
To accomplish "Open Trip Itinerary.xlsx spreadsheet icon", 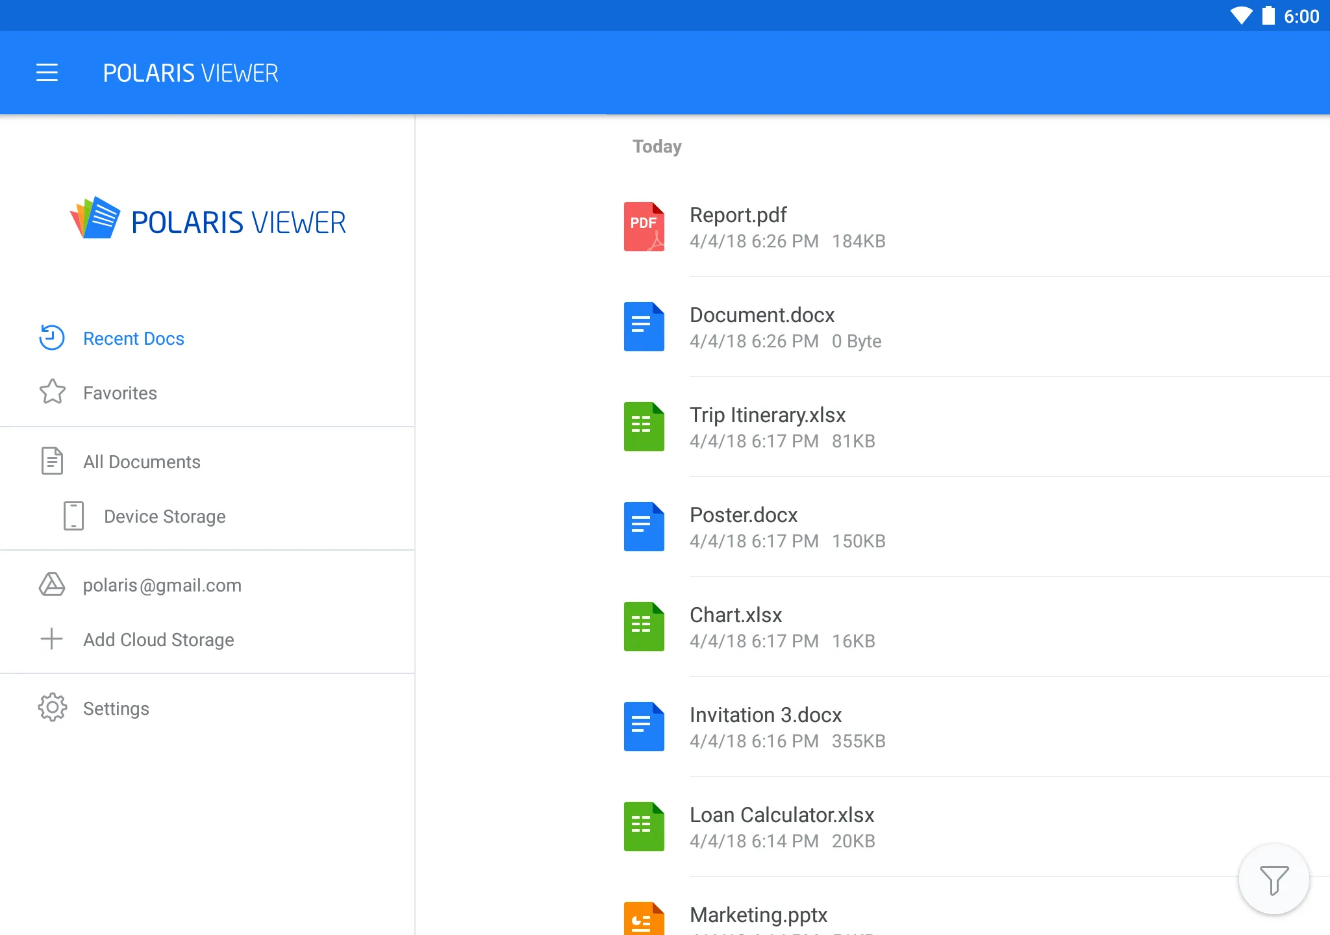I will (x=645, y=427).
